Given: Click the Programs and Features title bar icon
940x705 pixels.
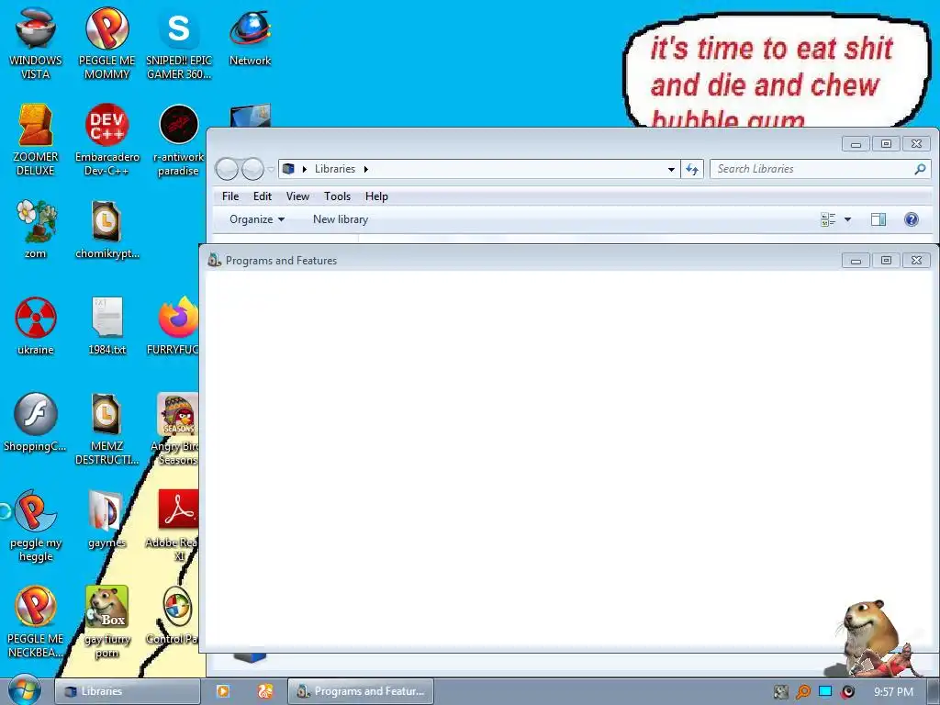Looking at the screenshot, I should 214,260.
